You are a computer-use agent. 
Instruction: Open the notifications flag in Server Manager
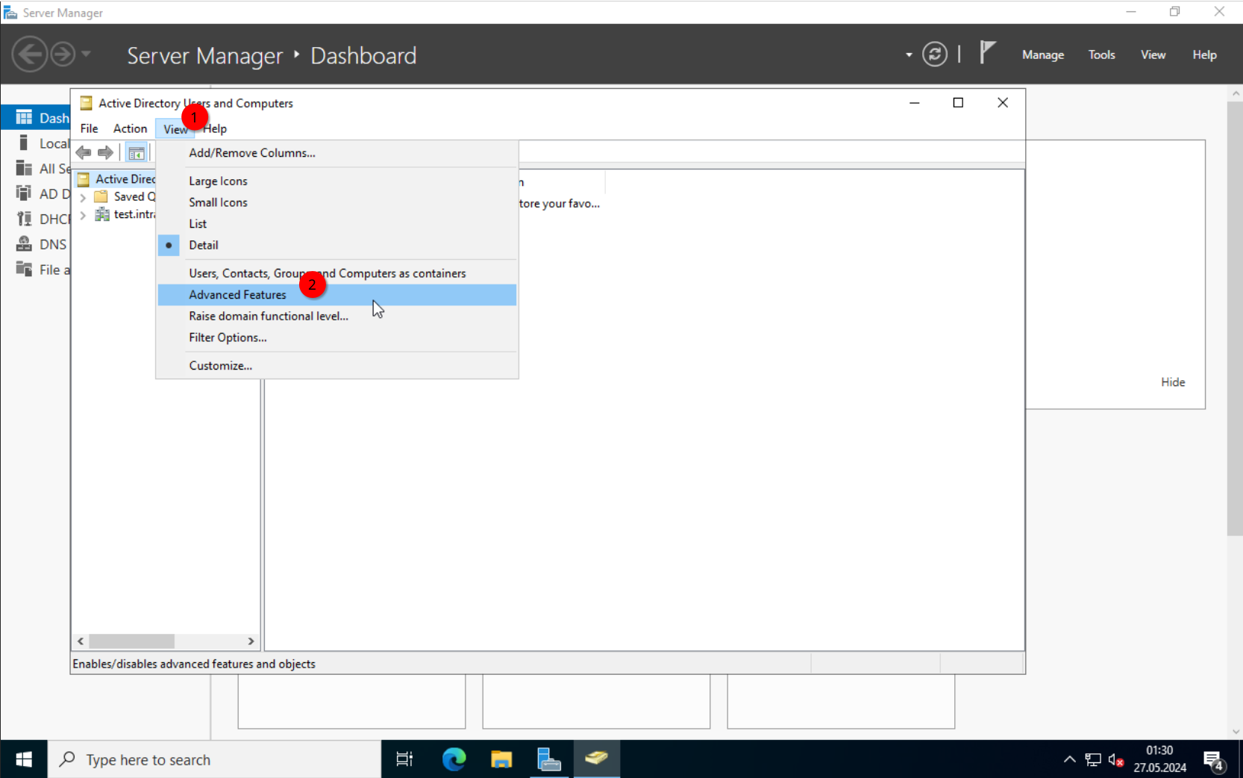[x=987, y=53]
